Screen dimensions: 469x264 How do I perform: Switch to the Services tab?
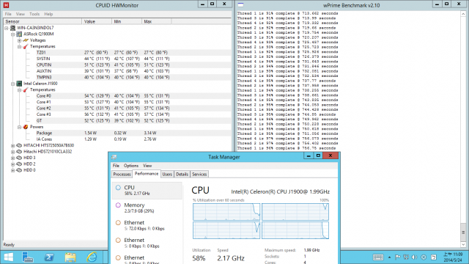[x=199, y=175]
